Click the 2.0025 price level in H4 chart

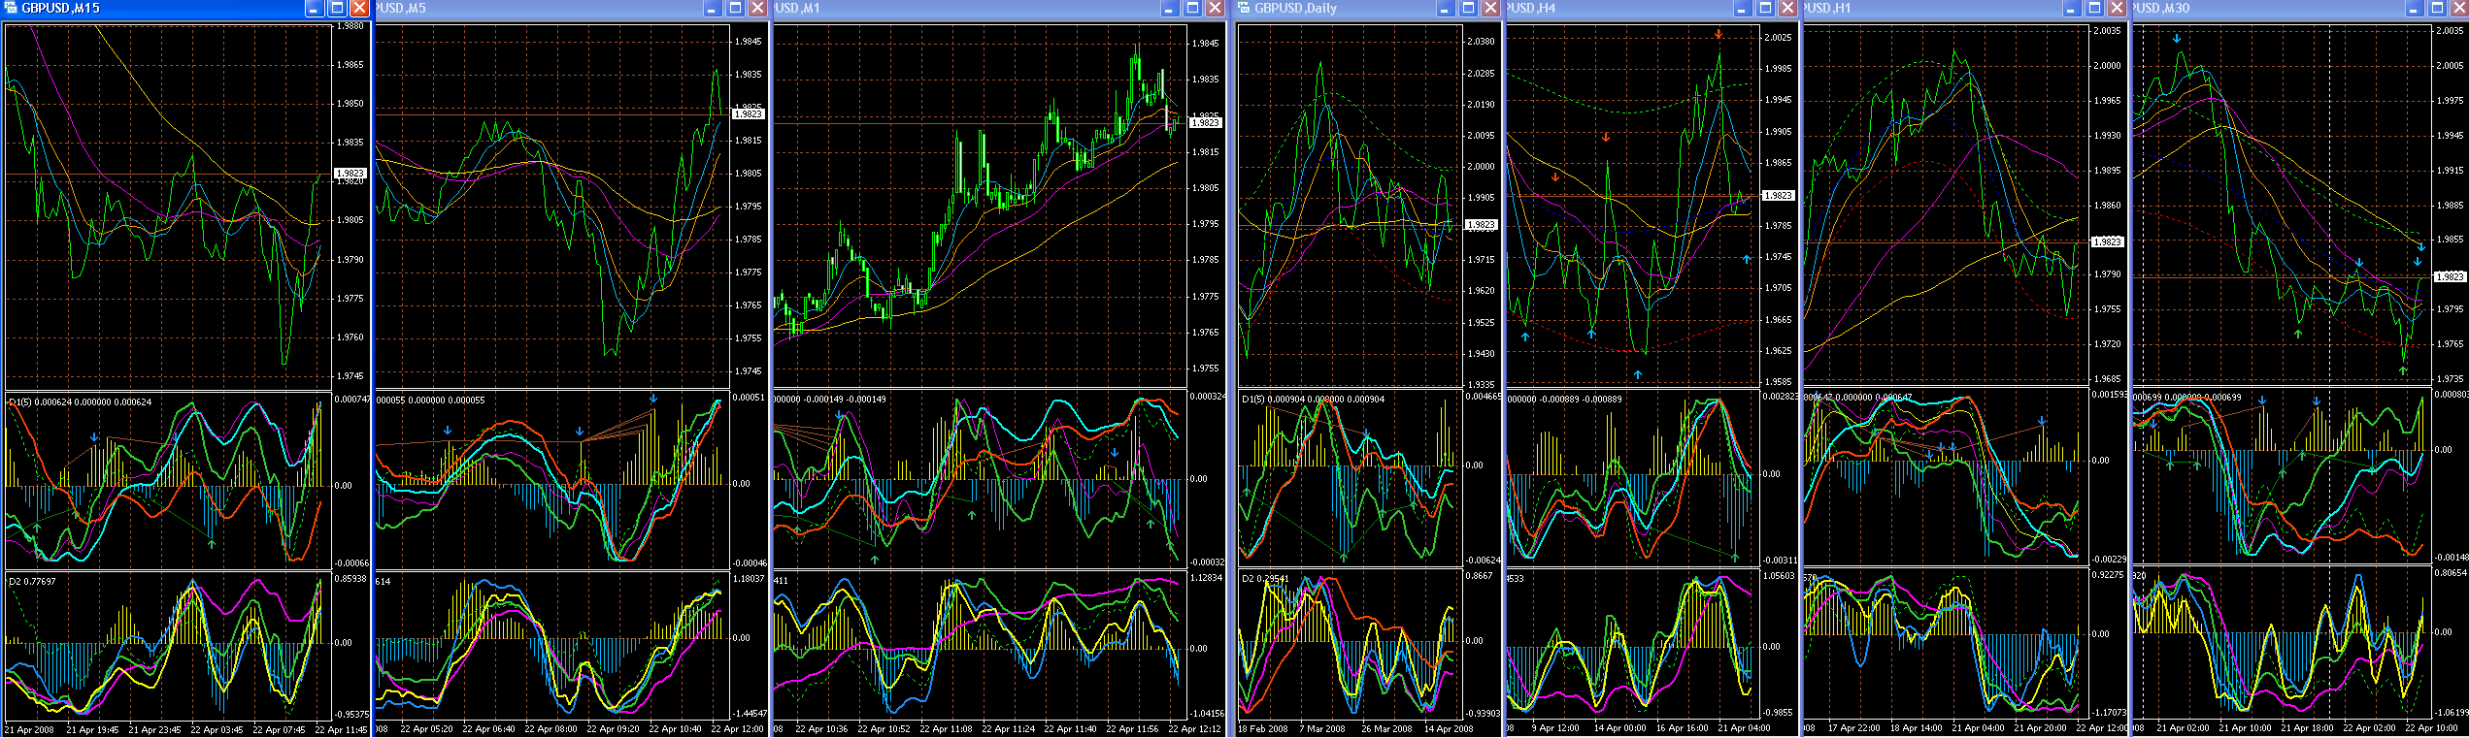1778,38
